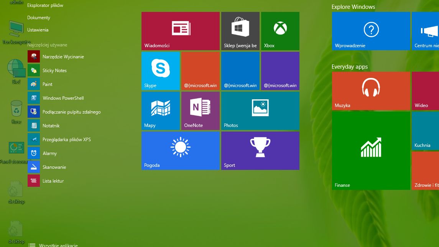The width and height of the screenshot is (439, 247).
Task: Open the OneNote tile
Action: pos(201,111)
